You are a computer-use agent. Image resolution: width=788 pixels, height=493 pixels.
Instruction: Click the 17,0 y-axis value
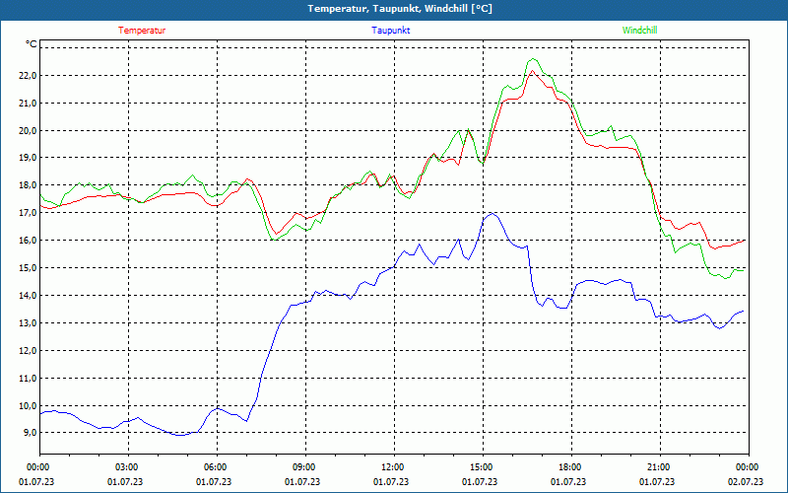click(28, 213)
